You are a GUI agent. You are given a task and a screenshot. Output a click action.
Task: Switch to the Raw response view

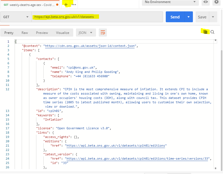coord(25,33)
